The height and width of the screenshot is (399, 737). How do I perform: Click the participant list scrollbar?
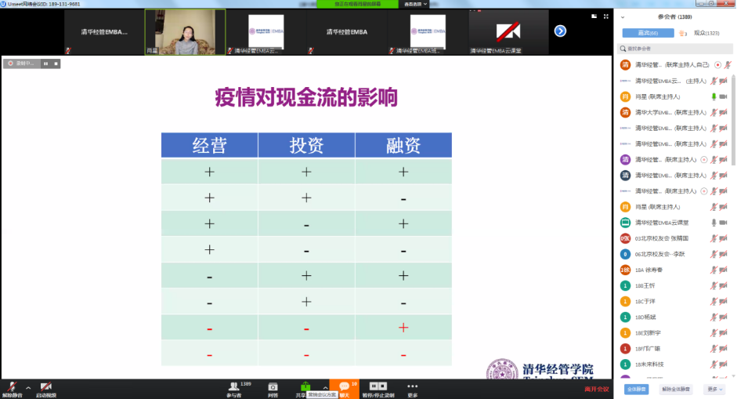point(733,120)
